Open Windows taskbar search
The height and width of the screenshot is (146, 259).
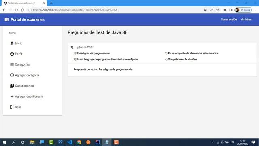coord(14,142)
